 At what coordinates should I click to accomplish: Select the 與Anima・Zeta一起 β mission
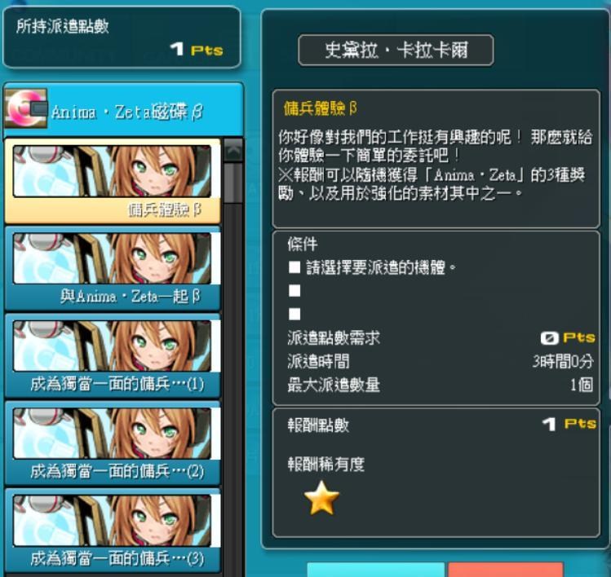point(113,269)
